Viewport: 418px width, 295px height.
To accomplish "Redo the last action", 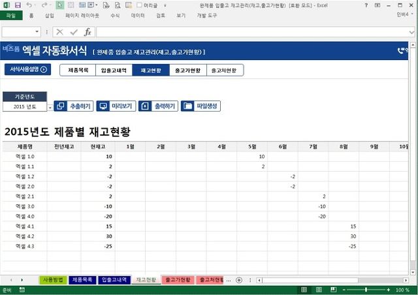I will [44, 5].
